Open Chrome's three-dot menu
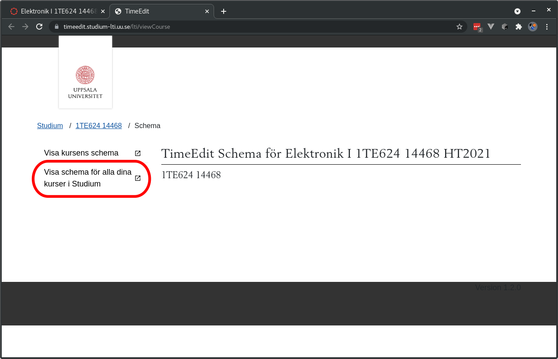The height and width of the screenshot is (359, 558). click(x=547, y=27)
